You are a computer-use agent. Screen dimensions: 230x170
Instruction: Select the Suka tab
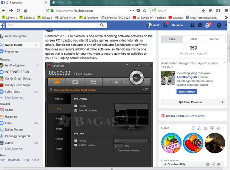(172, 39)
